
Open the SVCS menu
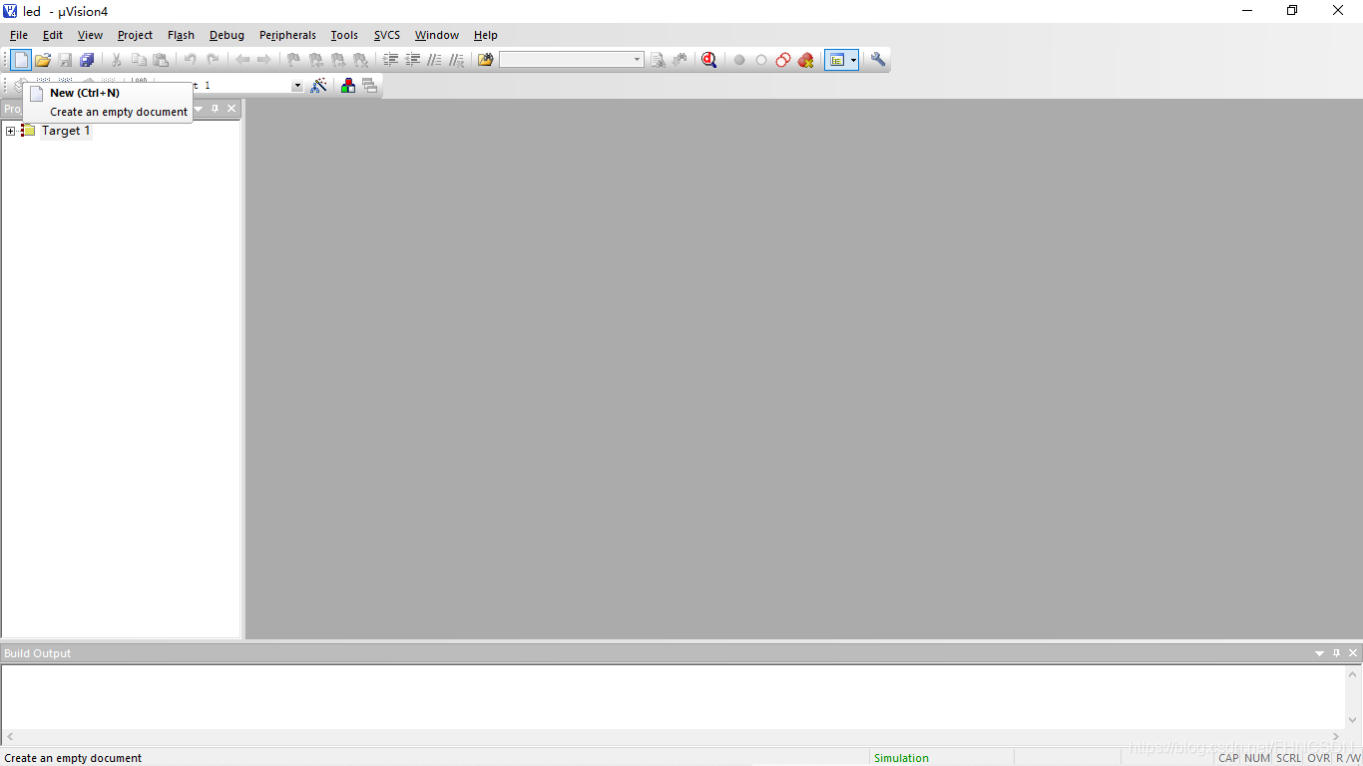(x=387, y=35)
